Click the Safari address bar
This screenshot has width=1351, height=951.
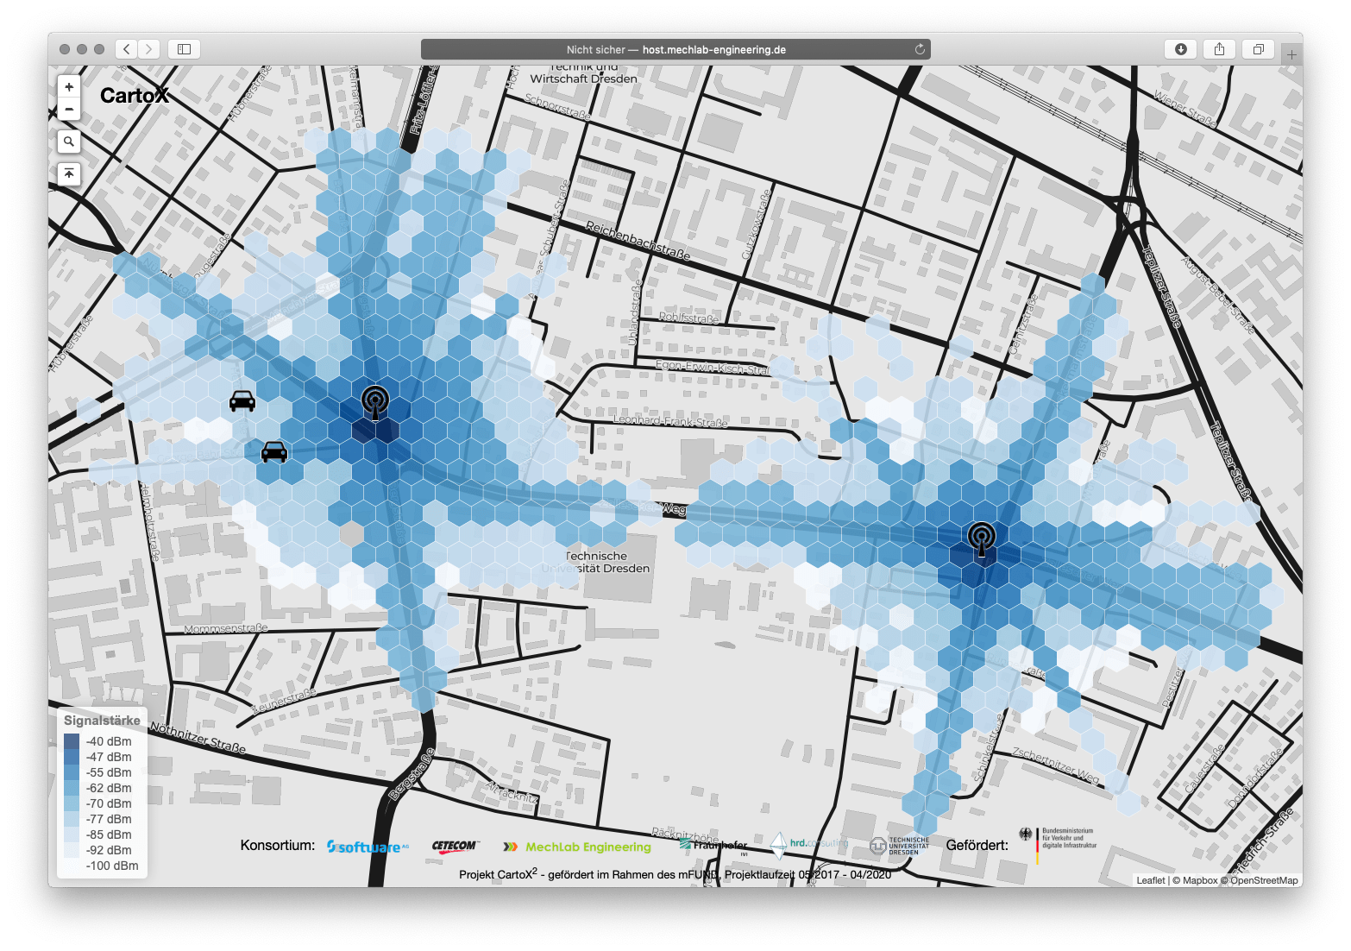[x=675, y=49]
